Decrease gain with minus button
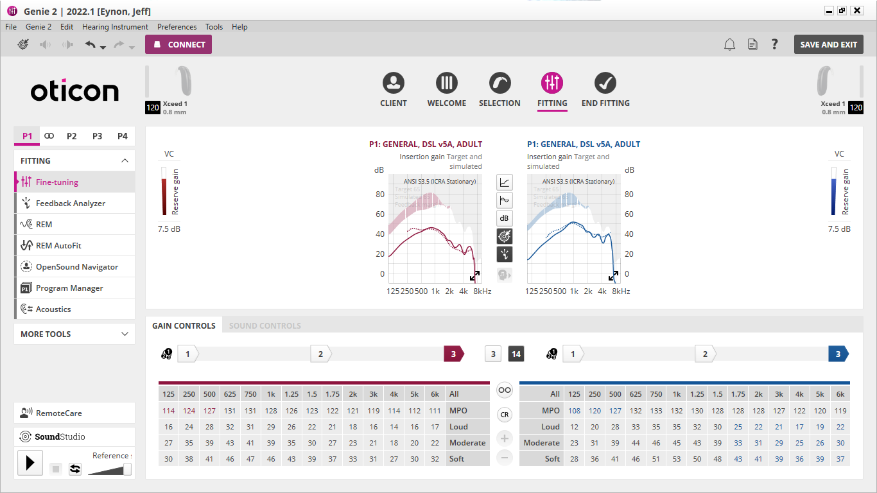 505,458
